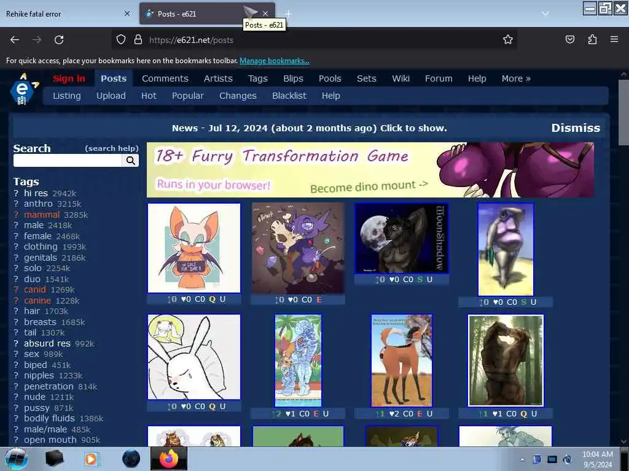Click the e621 site logo
The image size is (629, 471).
24,89
